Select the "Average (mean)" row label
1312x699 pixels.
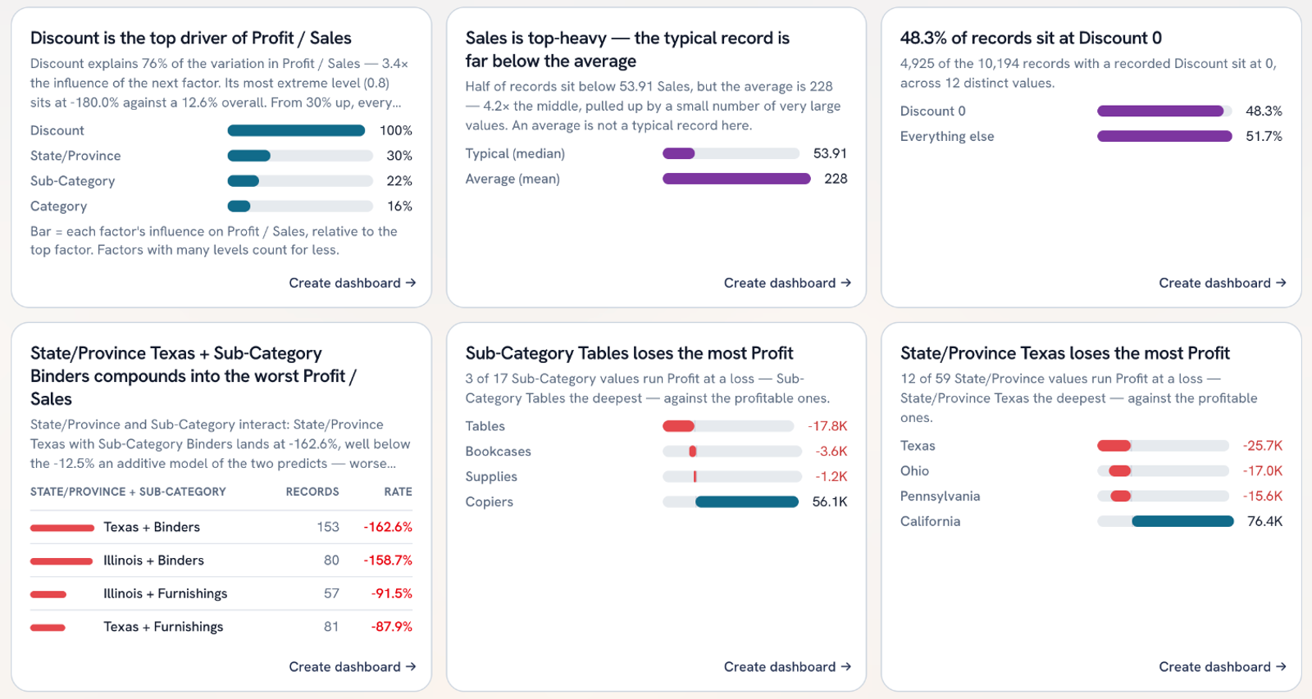point(512,179)
